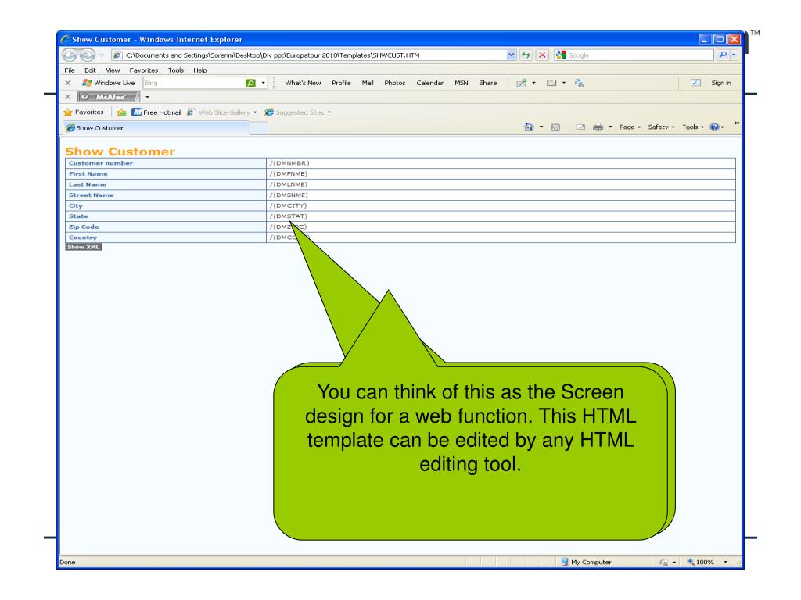Click the Favorites button on favorites bar
The height and width of the screenshot is (600, 801).
click(x=84, y=112)
